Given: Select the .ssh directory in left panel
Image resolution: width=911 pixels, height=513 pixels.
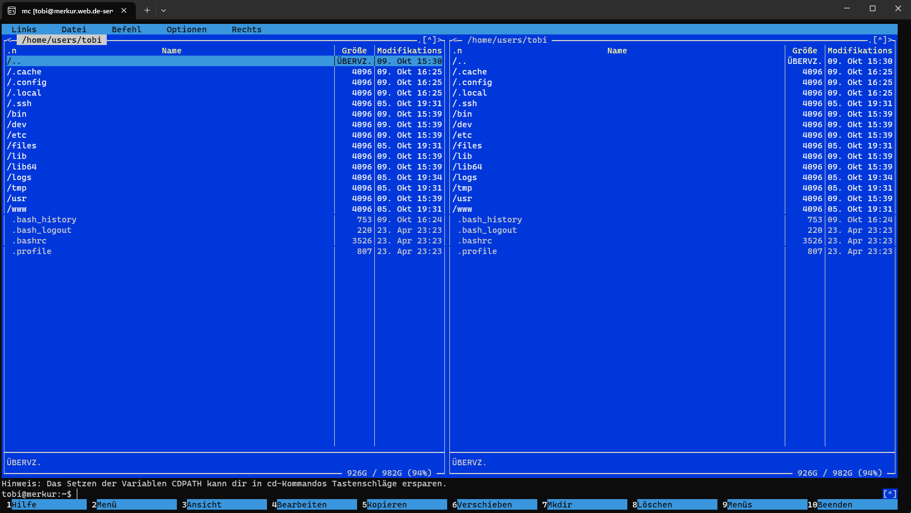Looking at the screenshot, I should click(19, 103).
